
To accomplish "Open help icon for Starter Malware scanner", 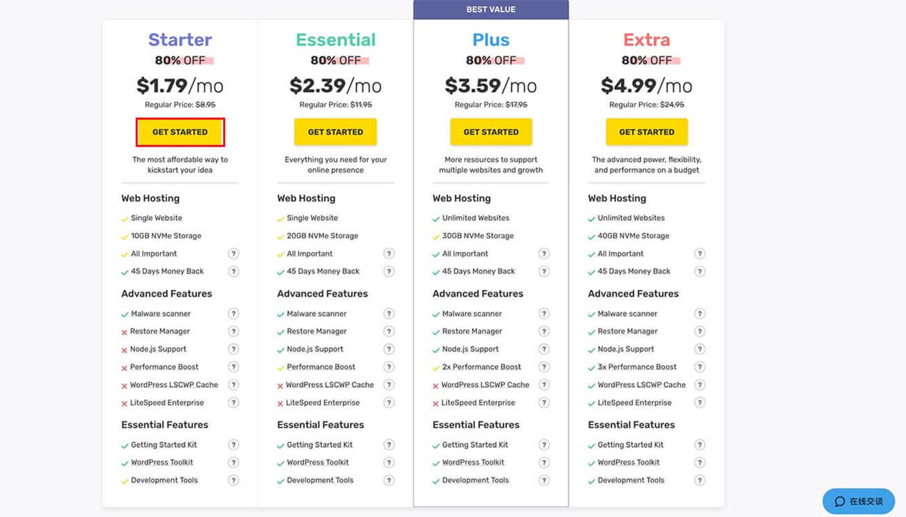I will pos(234,313).
